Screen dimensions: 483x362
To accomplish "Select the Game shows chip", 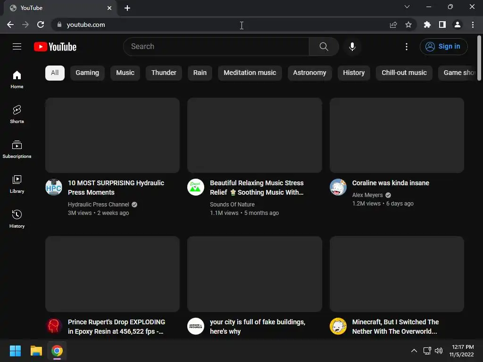I will [457, 73].
